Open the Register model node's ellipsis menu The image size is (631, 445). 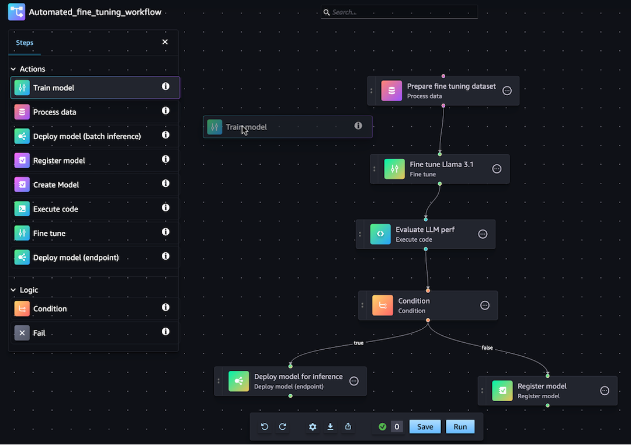(x=605, y=391)
